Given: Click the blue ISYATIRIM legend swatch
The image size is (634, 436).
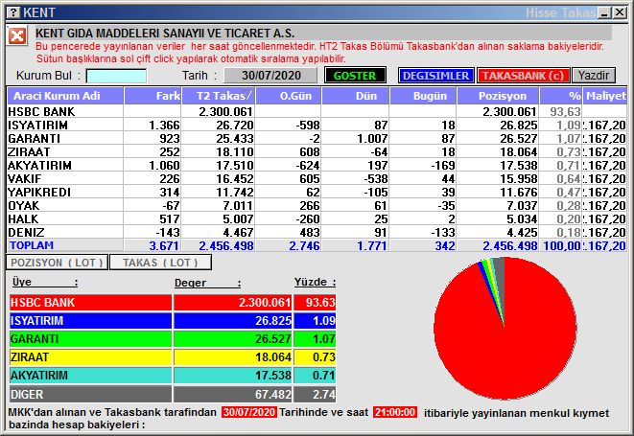Looking at the screenshot, I should click(x=90, y=321).
